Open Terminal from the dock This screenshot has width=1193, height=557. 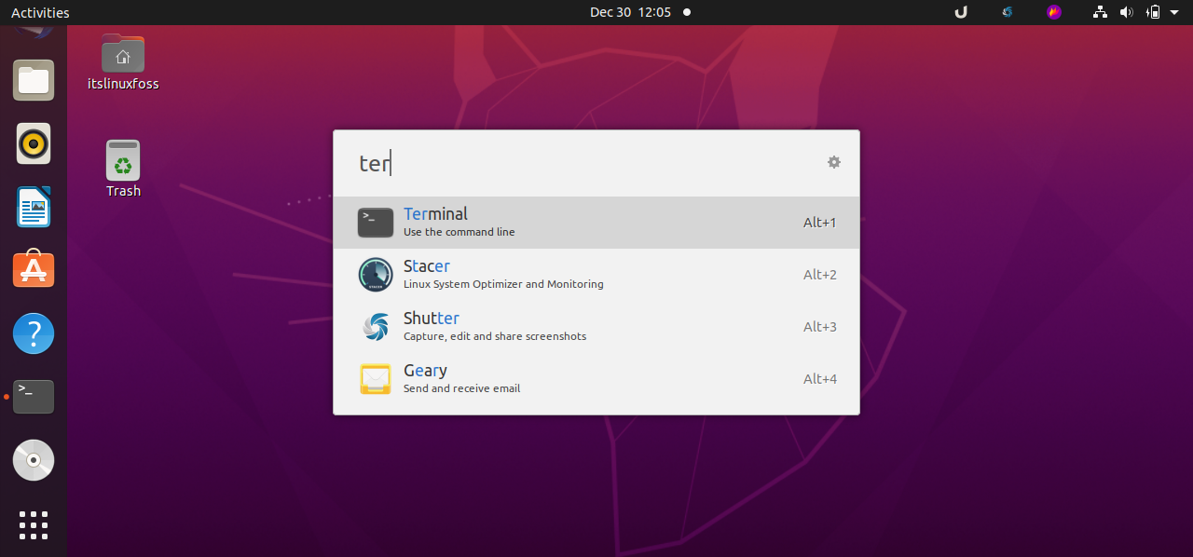pos(34,397)
